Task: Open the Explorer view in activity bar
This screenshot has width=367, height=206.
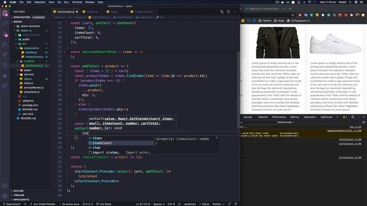Action: (x=5, y=13)
